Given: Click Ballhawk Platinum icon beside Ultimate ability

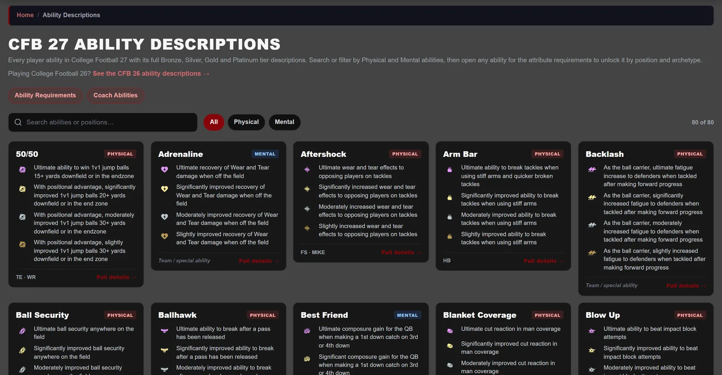Looking at the screenshot, I should point(165,331).
